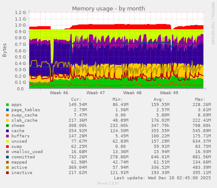The image size is (217, 188).
Task: Click the dark green shmem legend swatch
Action: point(7,126)
